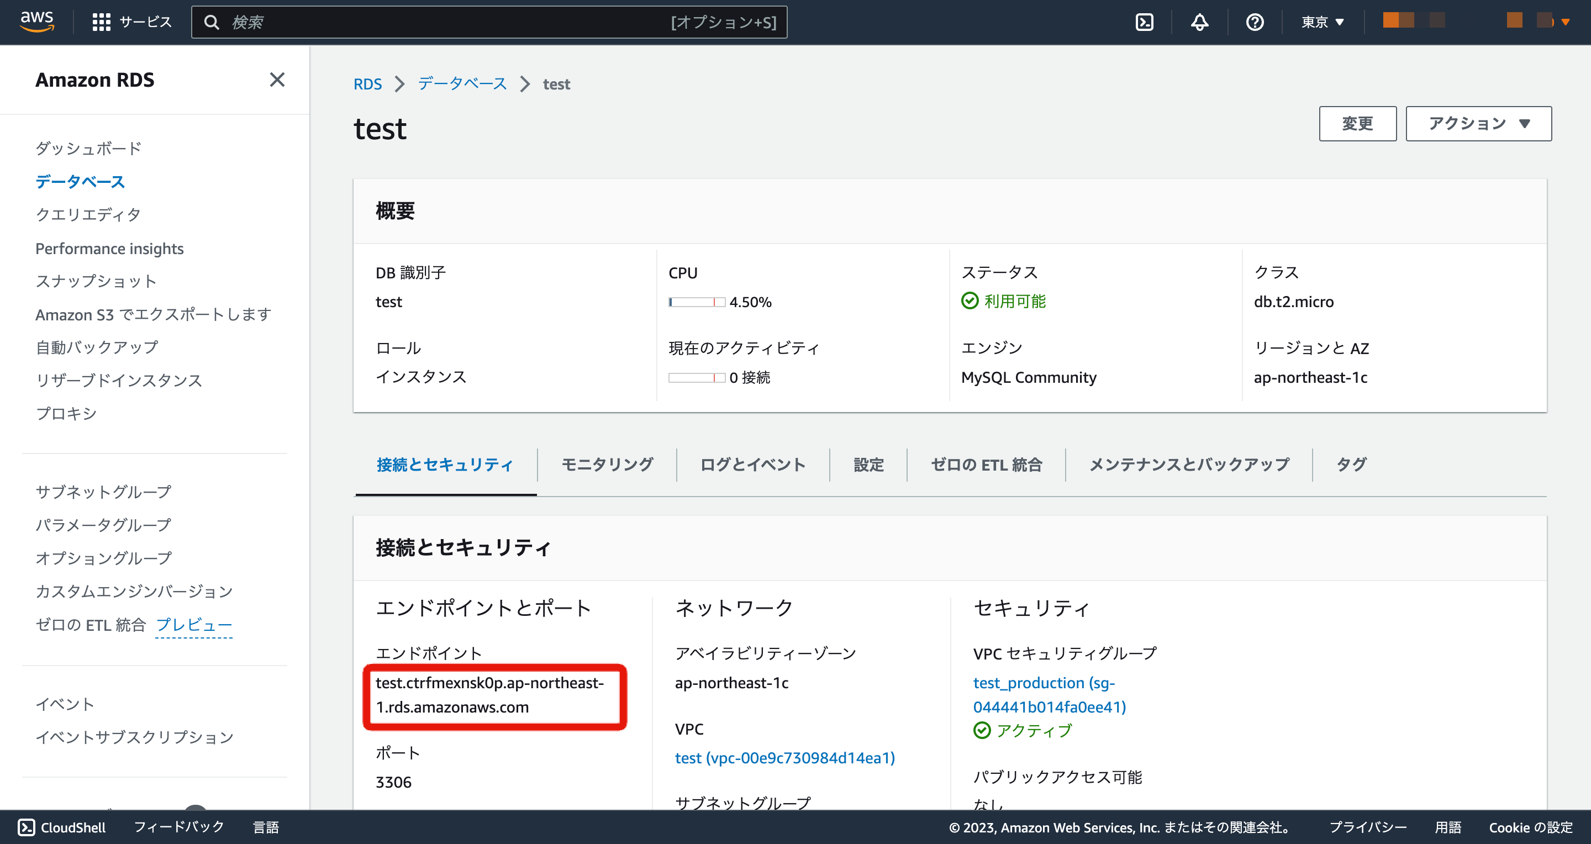
Task: Open CloudShell from the top toolbar icon
Action: [1145, 21]
